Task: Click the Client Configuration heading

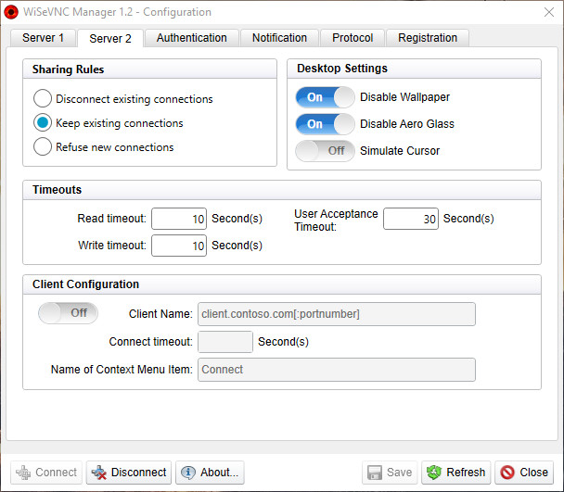Action: pos(85,284)
